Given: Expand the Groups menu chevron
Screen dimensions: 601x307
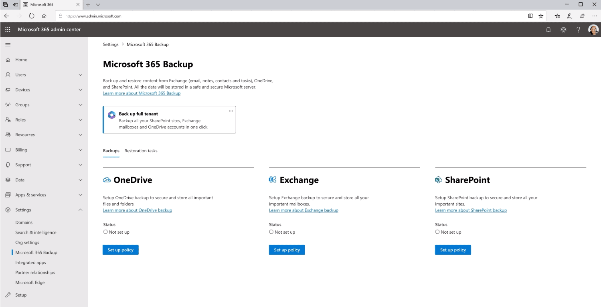Looking at the screenshot, I should click(x=80, y=105).
